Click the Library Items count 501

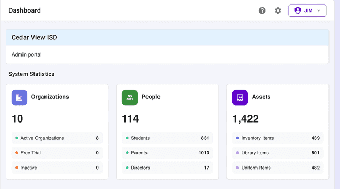pos(315,153)
